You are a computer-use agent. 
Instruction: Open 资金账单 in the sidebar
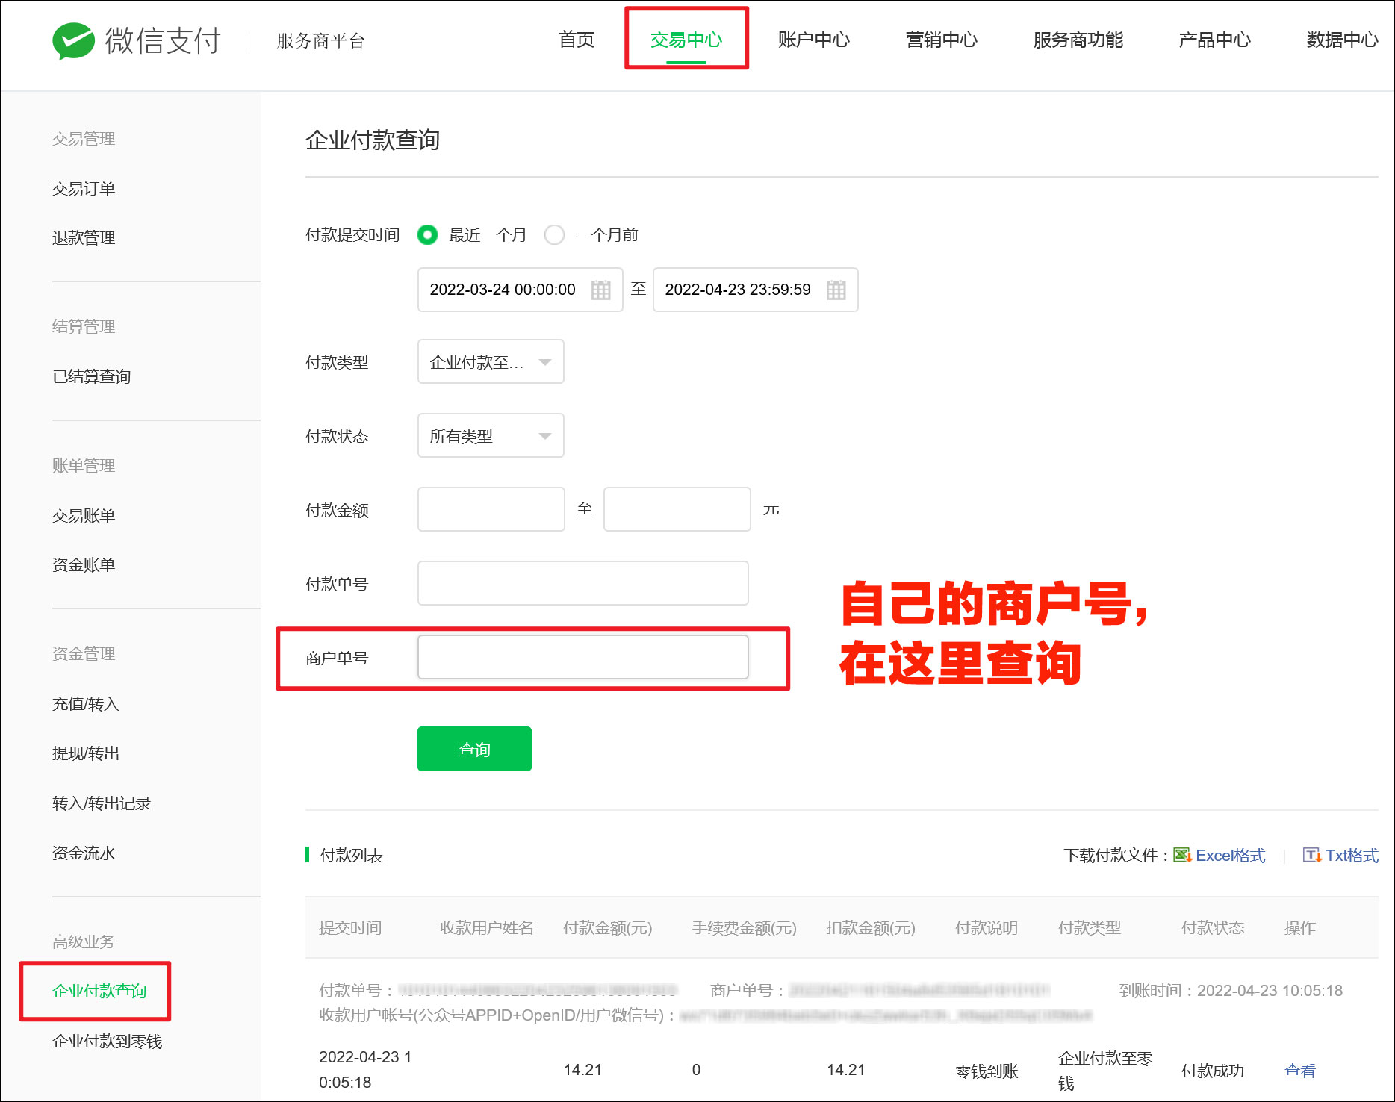[84, 564]
